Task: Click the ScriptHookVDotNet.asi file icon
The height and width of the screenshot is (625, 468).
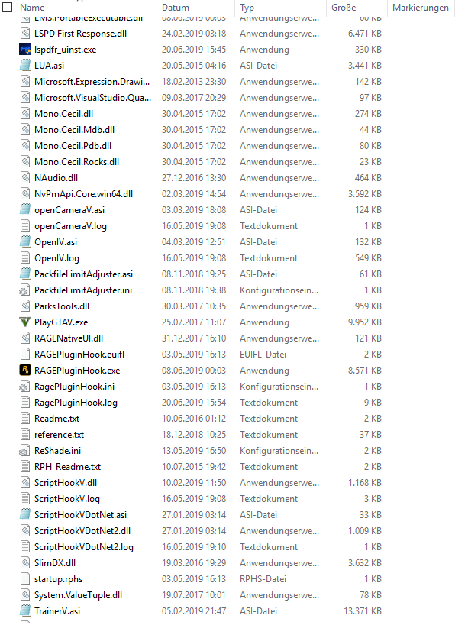Action: pyautogui.click(x=25, y=514)
